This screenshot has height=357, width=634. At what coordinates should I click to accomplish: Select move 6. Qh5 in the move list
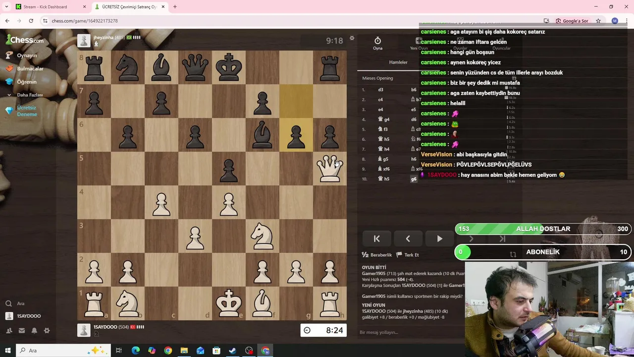pos(384,139)
